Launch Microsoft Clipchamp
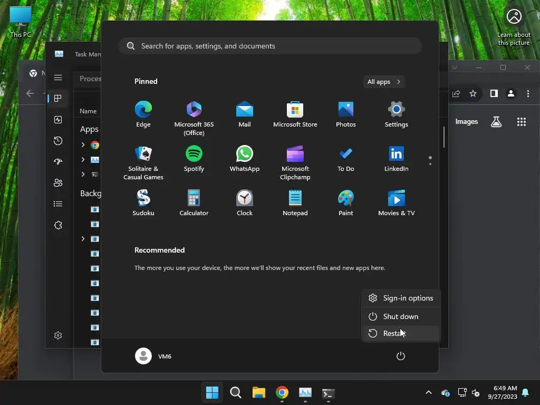Image resolution: width=540 pixels, height=405 pixels. (295, 163)
